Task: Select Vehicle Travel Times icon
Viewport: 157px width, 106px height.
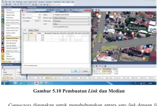Action: click(3, 30)
